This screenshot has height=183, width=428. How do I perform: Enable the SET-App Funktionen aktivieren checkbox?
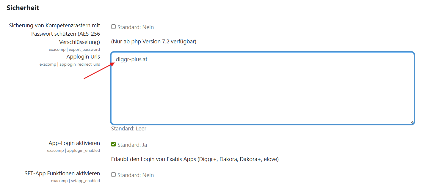click(x=113, y=175)
